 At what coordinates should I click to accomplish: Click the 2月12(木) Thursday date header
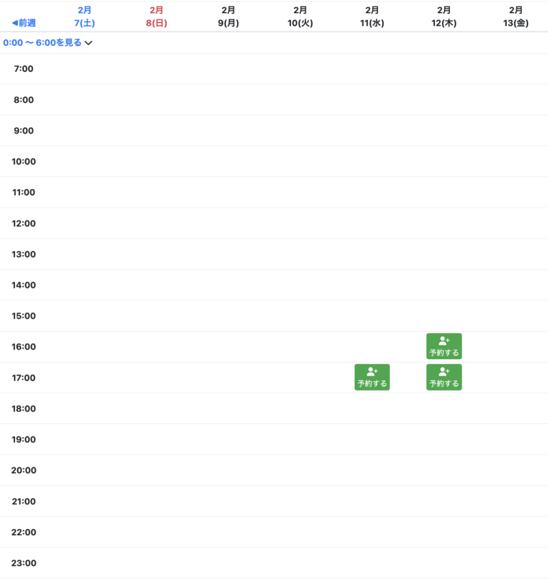(x=444, y=16)
